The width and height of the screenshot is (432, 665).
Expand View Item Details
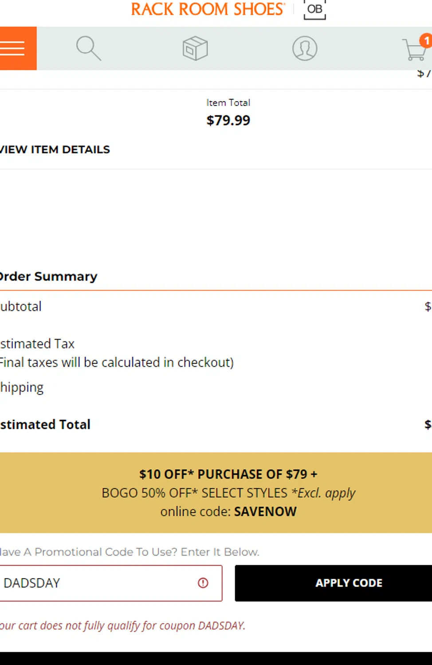(x=55, y=149)
